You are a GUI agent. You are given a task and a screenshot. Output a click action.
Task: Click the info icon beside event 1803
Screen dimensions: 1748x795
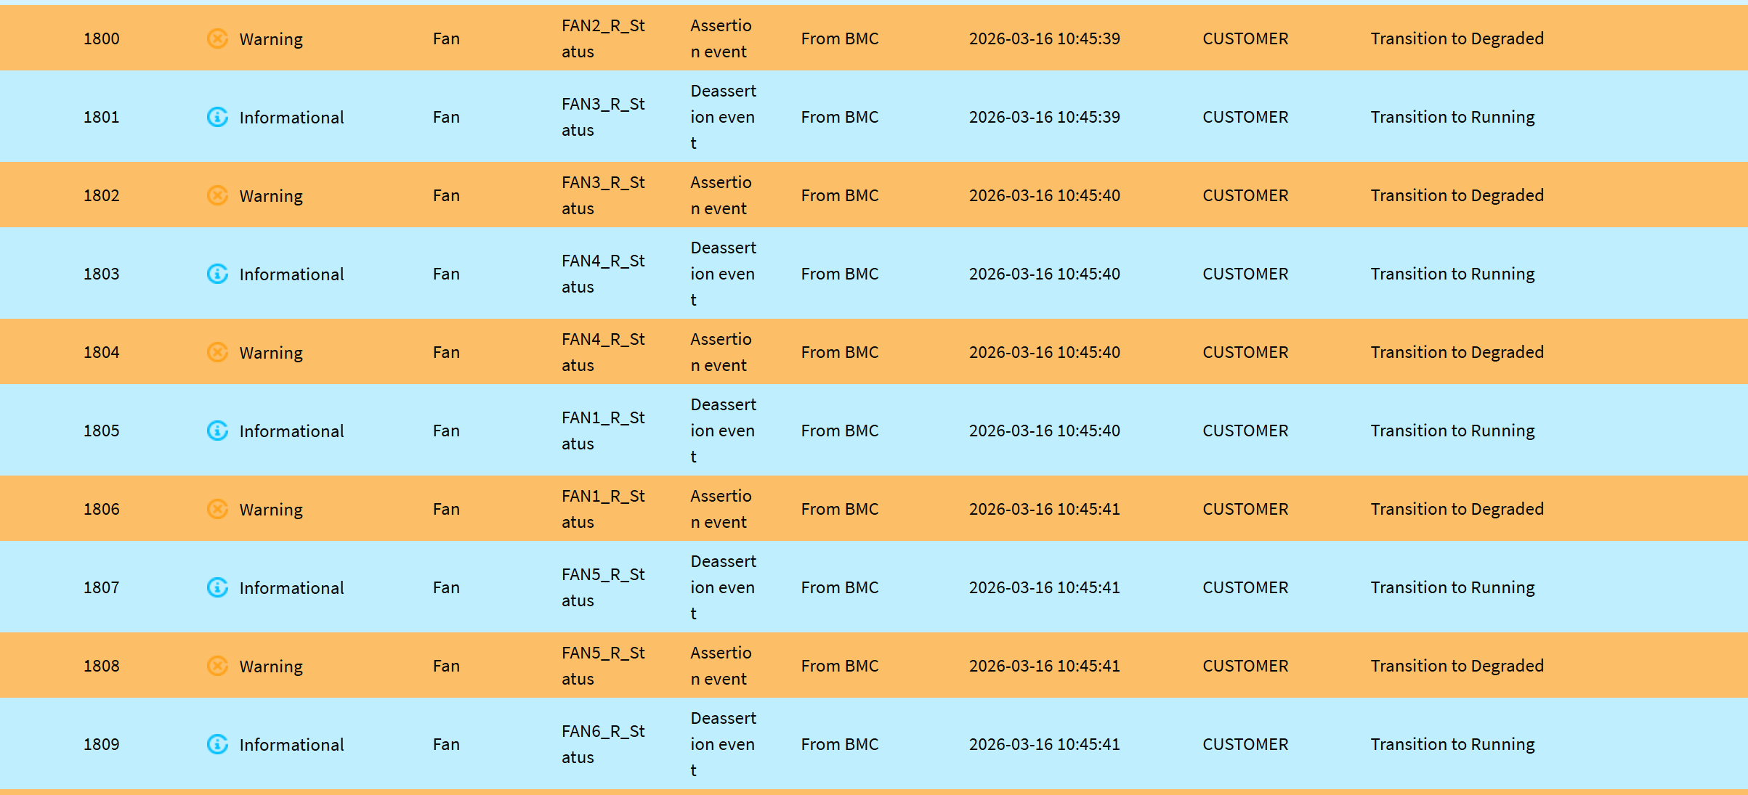217,274
